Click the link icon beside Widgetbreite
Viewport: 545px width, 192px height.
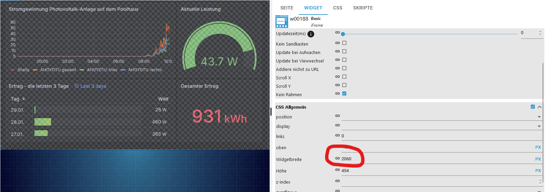tap(338, 158)
